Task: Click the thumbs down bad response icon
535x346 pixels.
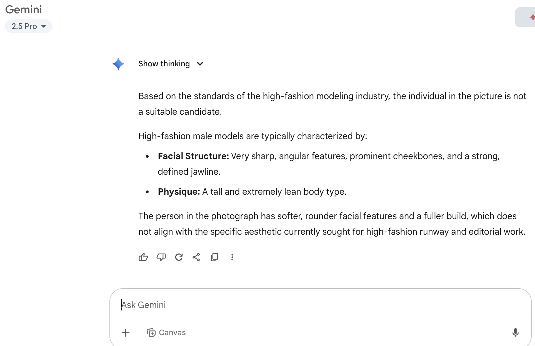Action: coord(161,257)
